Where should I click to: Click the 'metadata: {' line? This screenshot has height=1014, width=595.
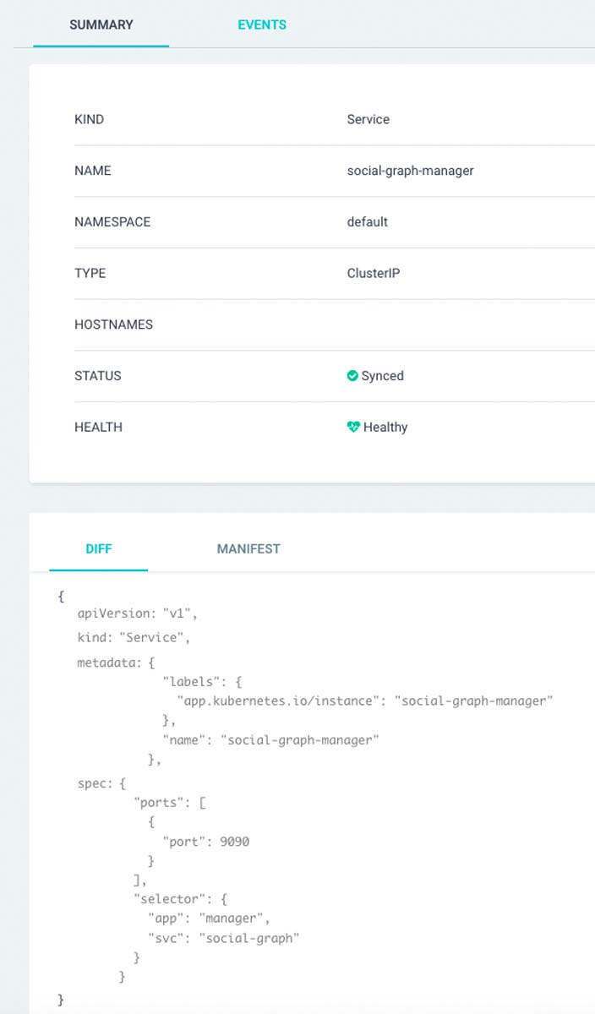[x=116, y=662]
